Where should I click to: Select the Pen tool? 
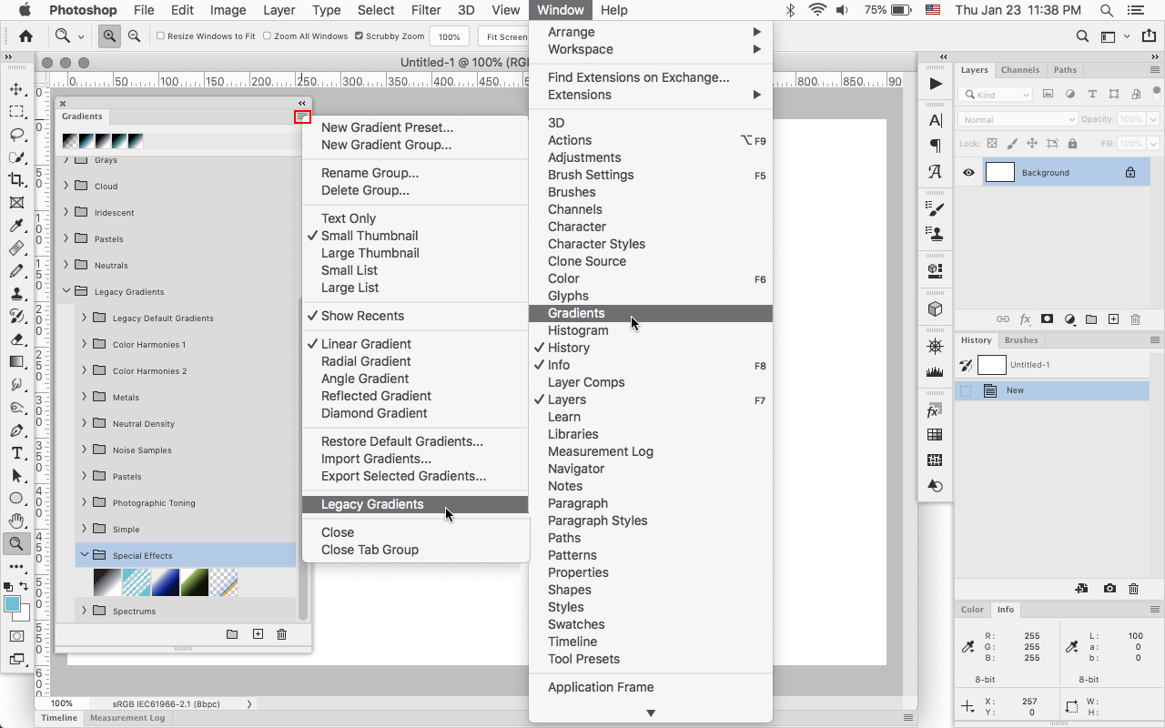coord(16,430)
